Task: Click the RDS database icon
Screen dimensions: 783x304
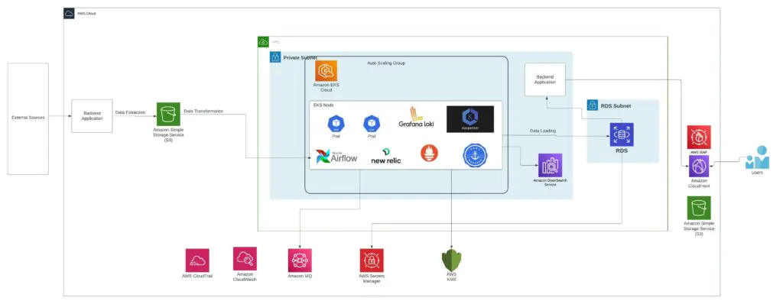Action: point(622,134)
